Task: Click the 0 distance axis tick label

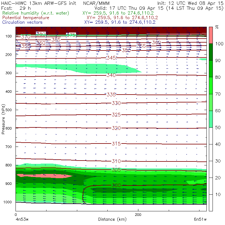Action: (16, 215)
